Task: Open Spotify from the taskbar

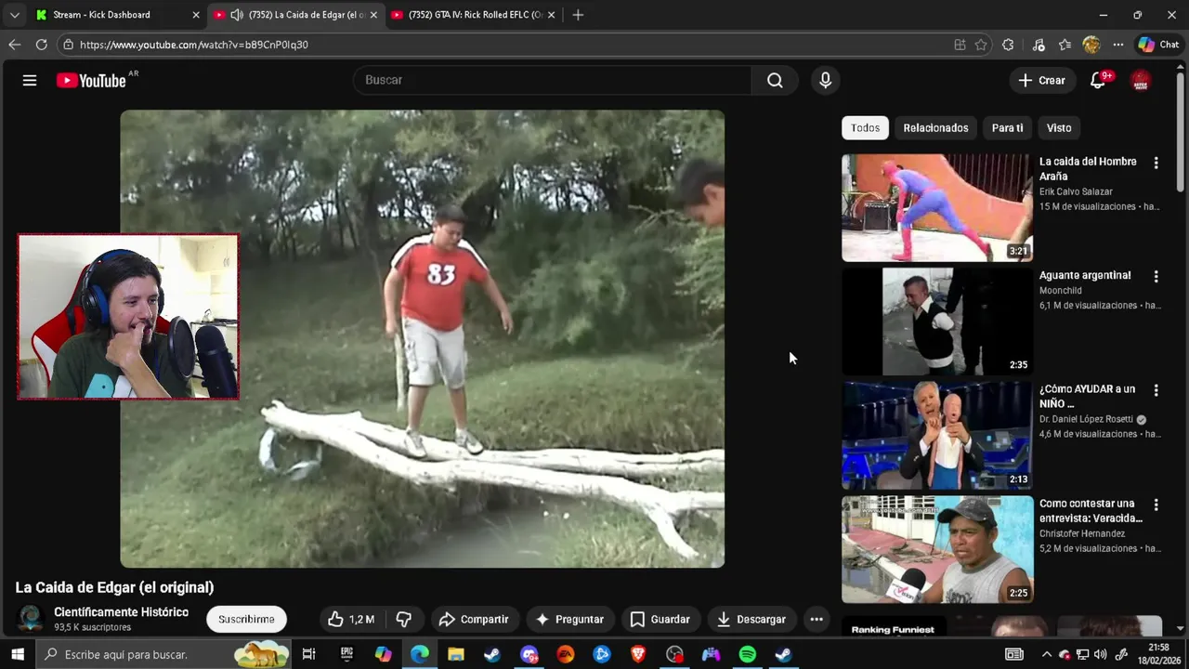Action: [748, 654]
